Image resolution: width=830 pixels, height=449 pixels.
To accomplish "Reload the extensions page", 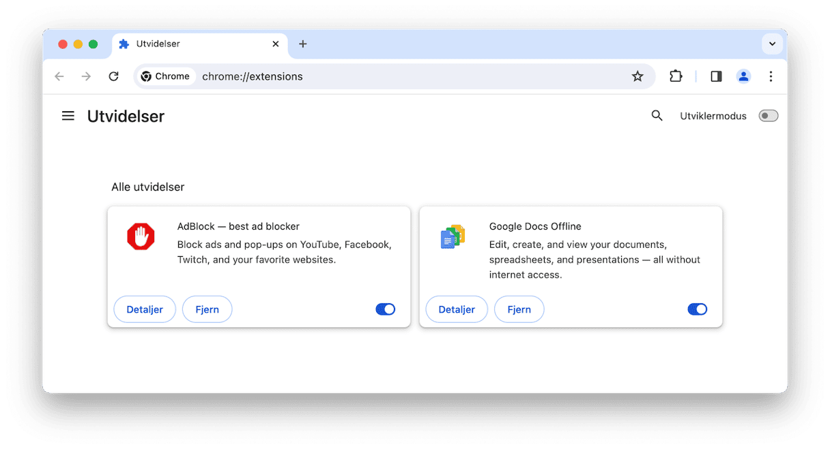I will pos(114,76).
